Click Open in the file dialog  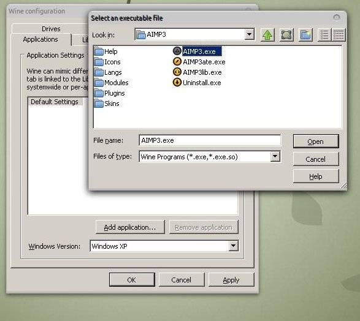pos(316,142)
